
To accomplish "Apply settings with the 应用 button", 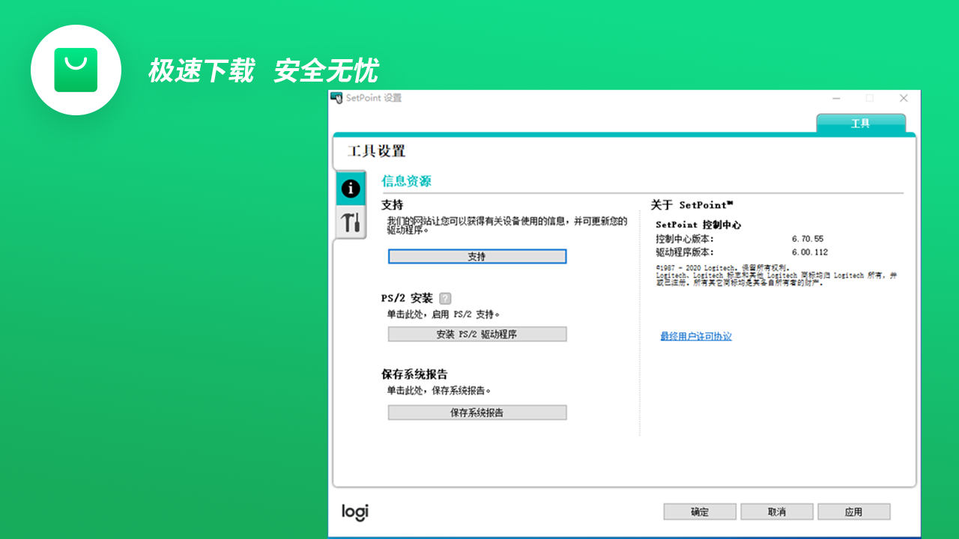I will [853, 511].
